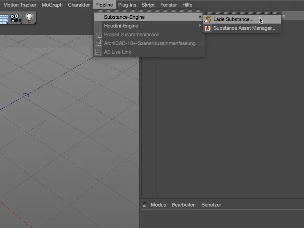Viewport: 304px width, 228px height.
Task: Click the Lade Substance folder icon
Action: coord(208,19)
